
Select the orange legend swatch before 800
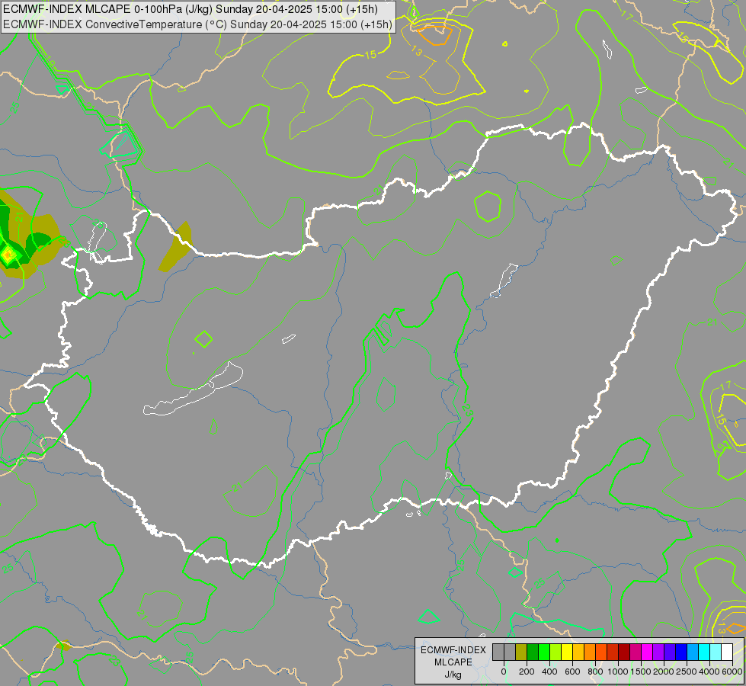590,652
